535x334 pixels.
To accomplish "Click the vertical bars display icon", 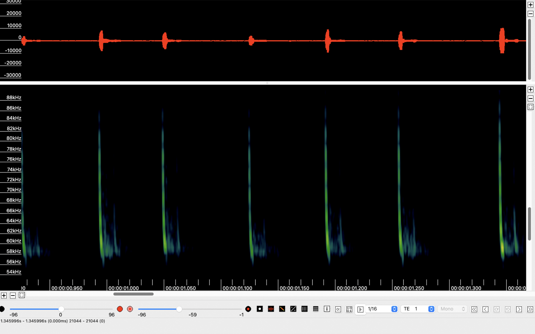I will point(304,309).
